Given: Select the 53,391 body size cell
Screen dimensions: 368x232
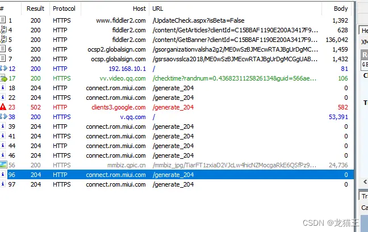Looking at the screenshot, I should point(338,117).
